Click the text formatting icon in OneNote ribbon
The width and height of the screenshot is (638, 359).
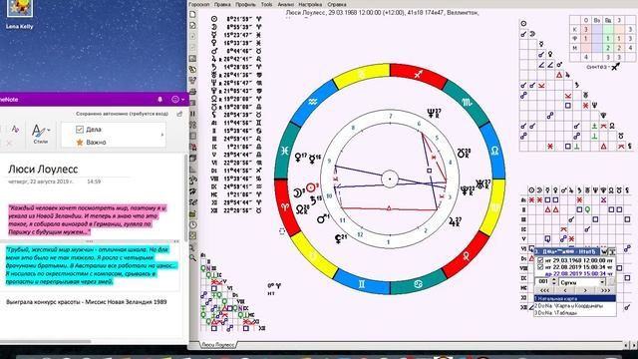coord(15,129)
